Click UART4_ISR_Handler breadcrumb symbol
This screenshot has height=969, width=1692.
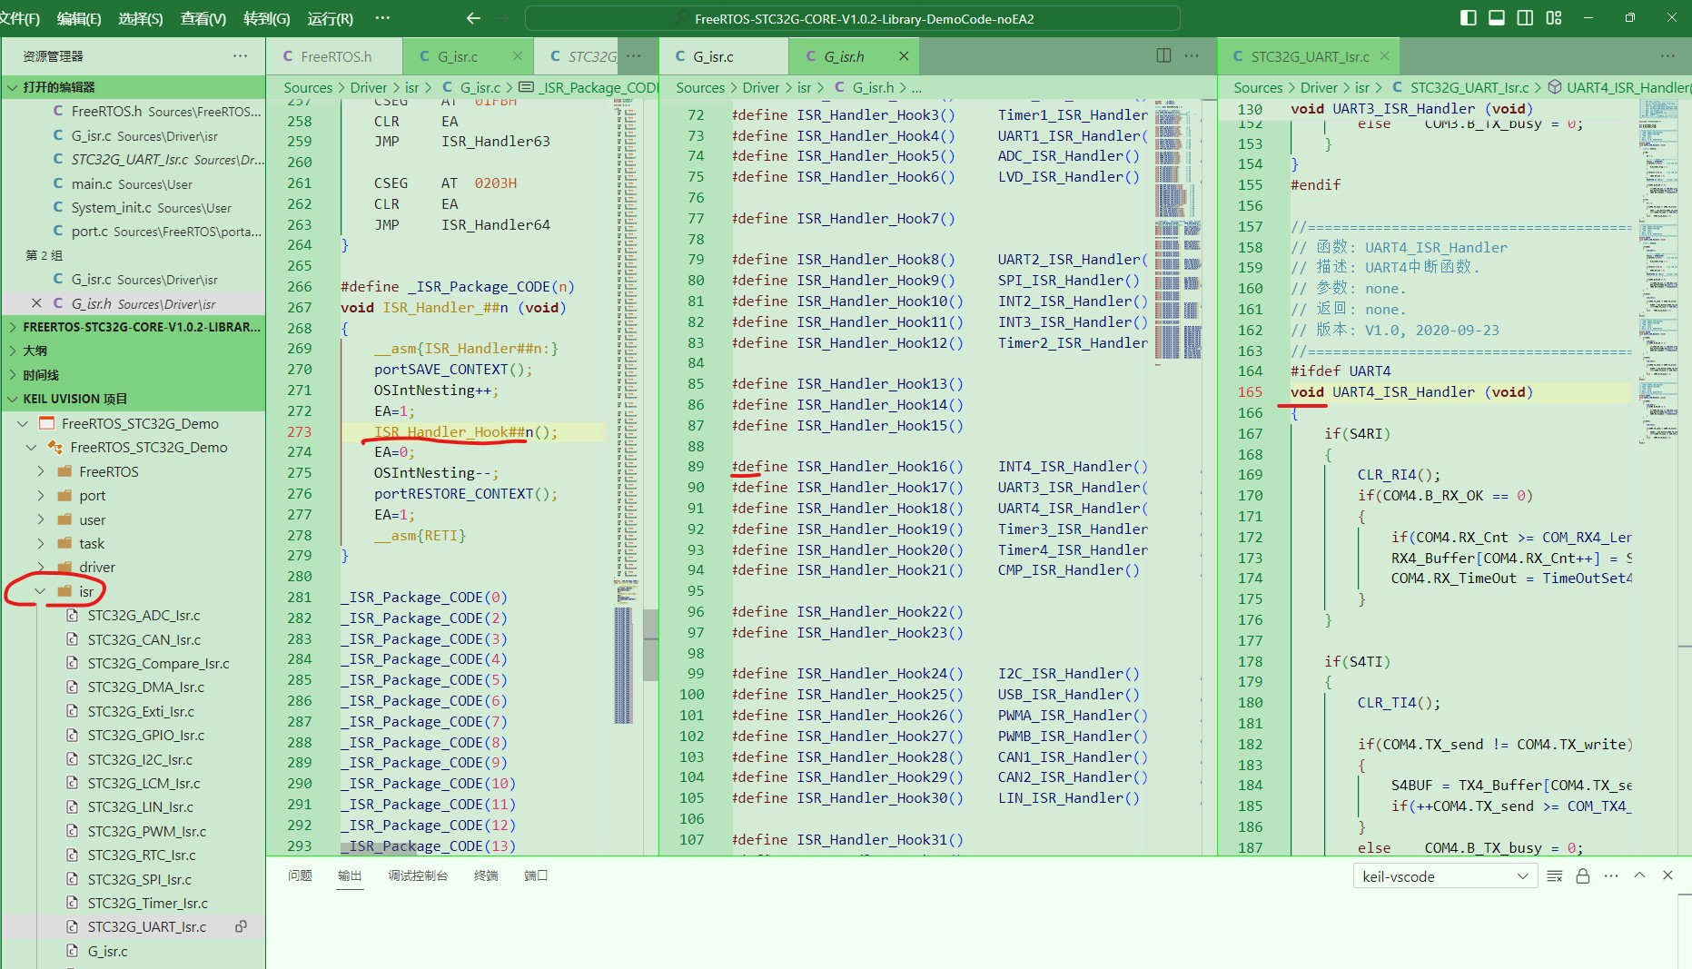point(1619,88)
